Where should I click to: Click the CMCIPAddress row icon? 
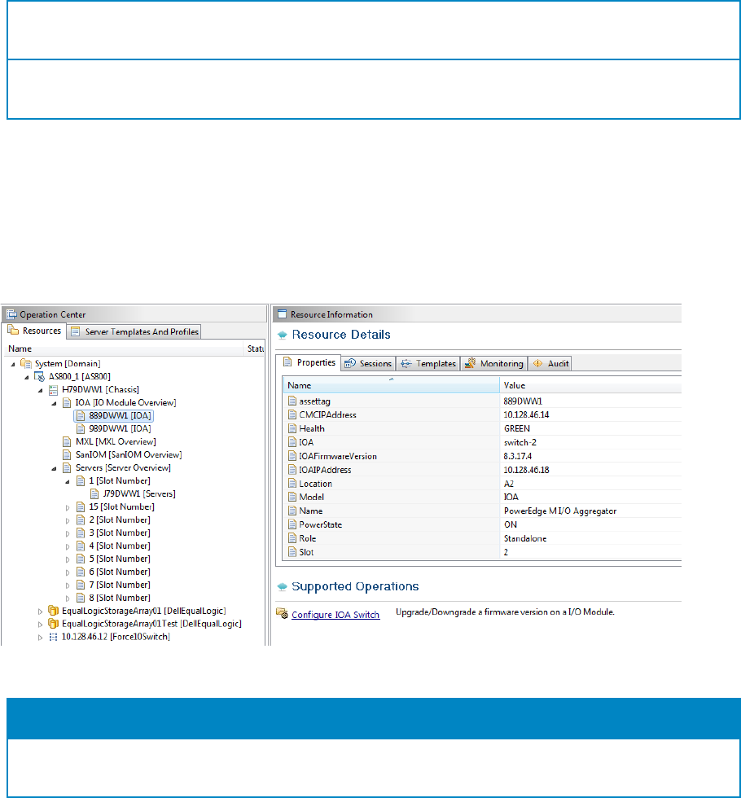pyautogui.click(x=292, y=414)
